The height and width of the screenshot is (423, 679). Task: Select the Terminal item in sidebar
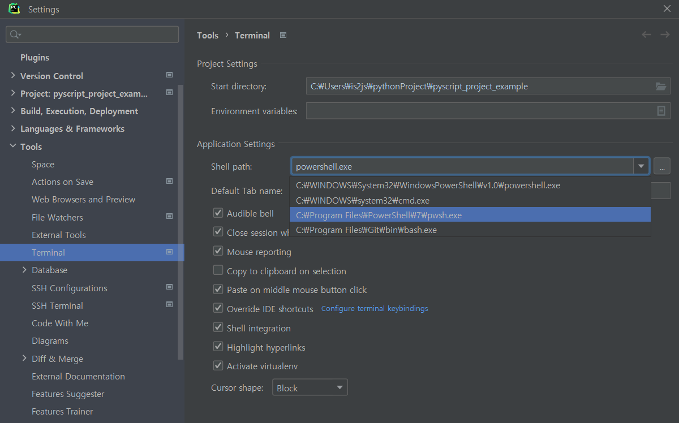tap(92, 252)
